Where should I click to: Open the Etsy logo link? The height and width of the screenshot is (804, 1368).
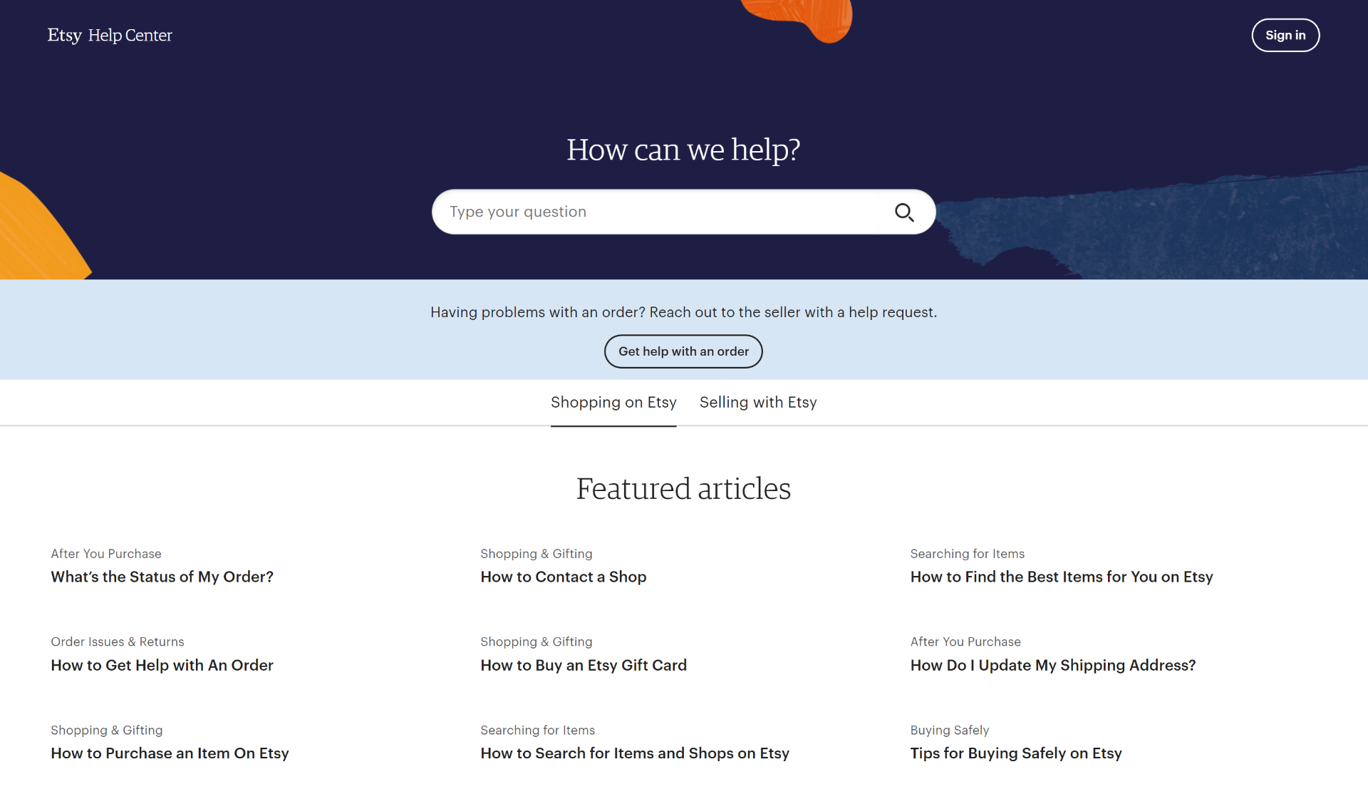64,35
